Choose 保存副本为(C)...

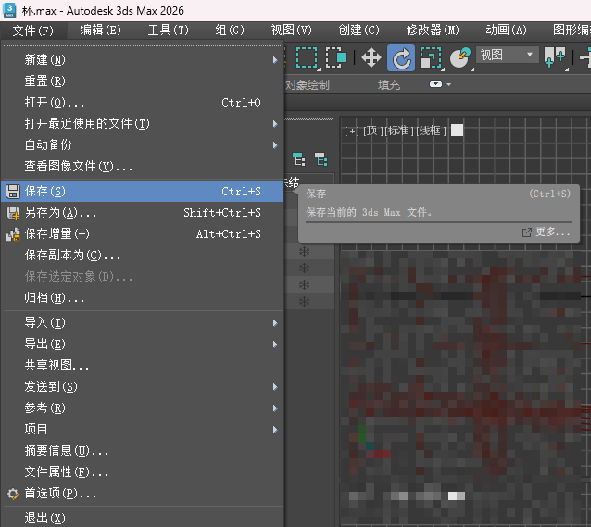[x=143, y=256]
